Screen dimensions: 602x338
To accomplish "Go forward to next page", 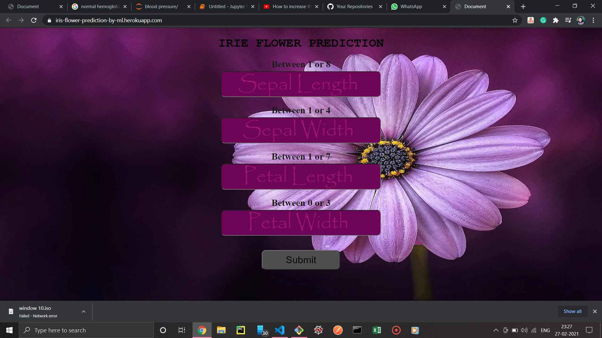I will coord(21,20).
